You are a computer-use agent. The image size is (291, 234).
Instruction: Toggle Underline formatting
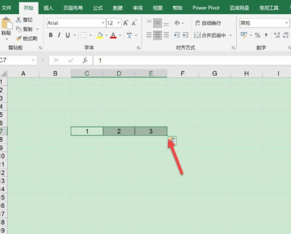68,35
